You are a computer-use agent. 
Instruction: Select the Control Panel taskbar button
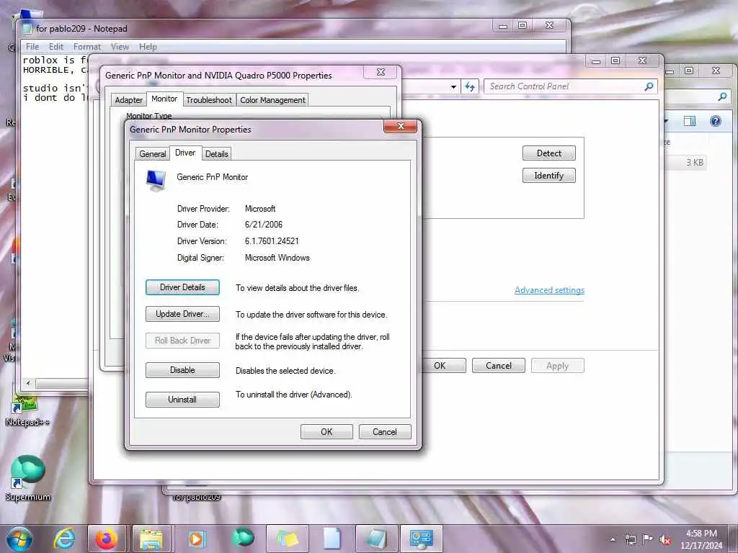[x=421, y=539]
